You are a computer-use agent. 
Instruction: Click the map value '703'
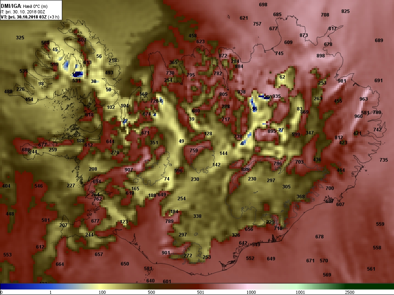[x=299, y=162]
